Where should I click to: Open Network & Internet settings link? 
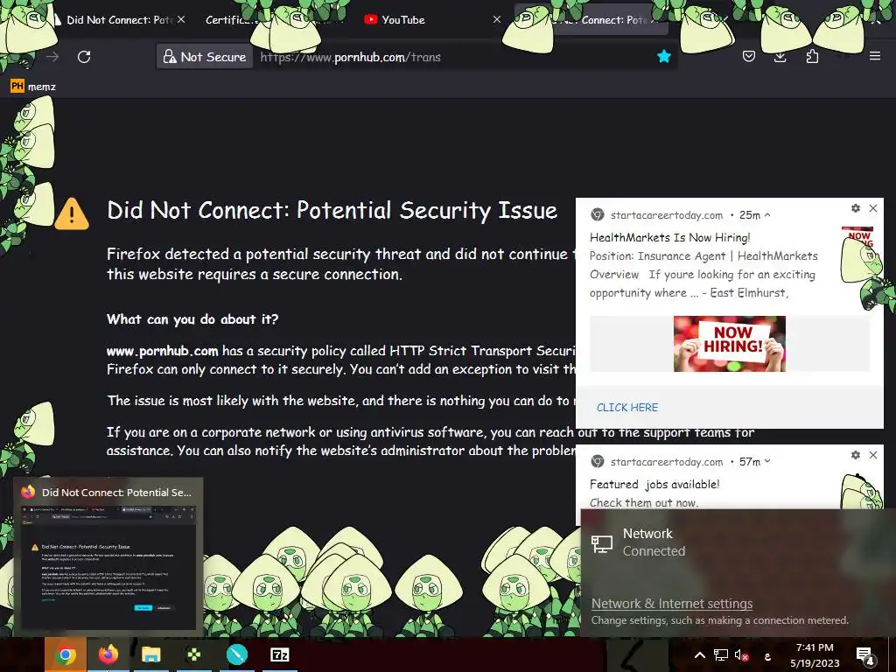671,604
